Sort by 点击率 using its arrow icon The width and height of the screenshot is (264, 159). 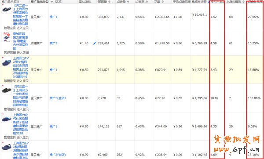tap(147, 2)
